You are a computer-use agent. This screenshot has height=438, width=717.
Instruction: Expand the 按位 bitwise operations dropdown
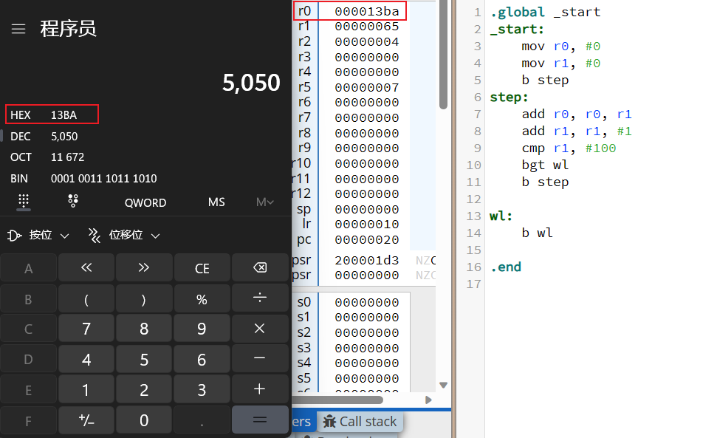[x=39, y=236]
